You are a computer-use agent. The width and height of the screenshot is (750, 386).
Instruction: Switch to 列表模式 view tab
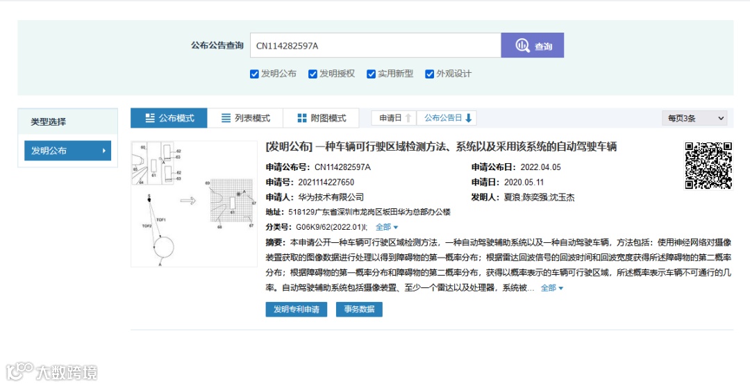[x=245, y=118]
